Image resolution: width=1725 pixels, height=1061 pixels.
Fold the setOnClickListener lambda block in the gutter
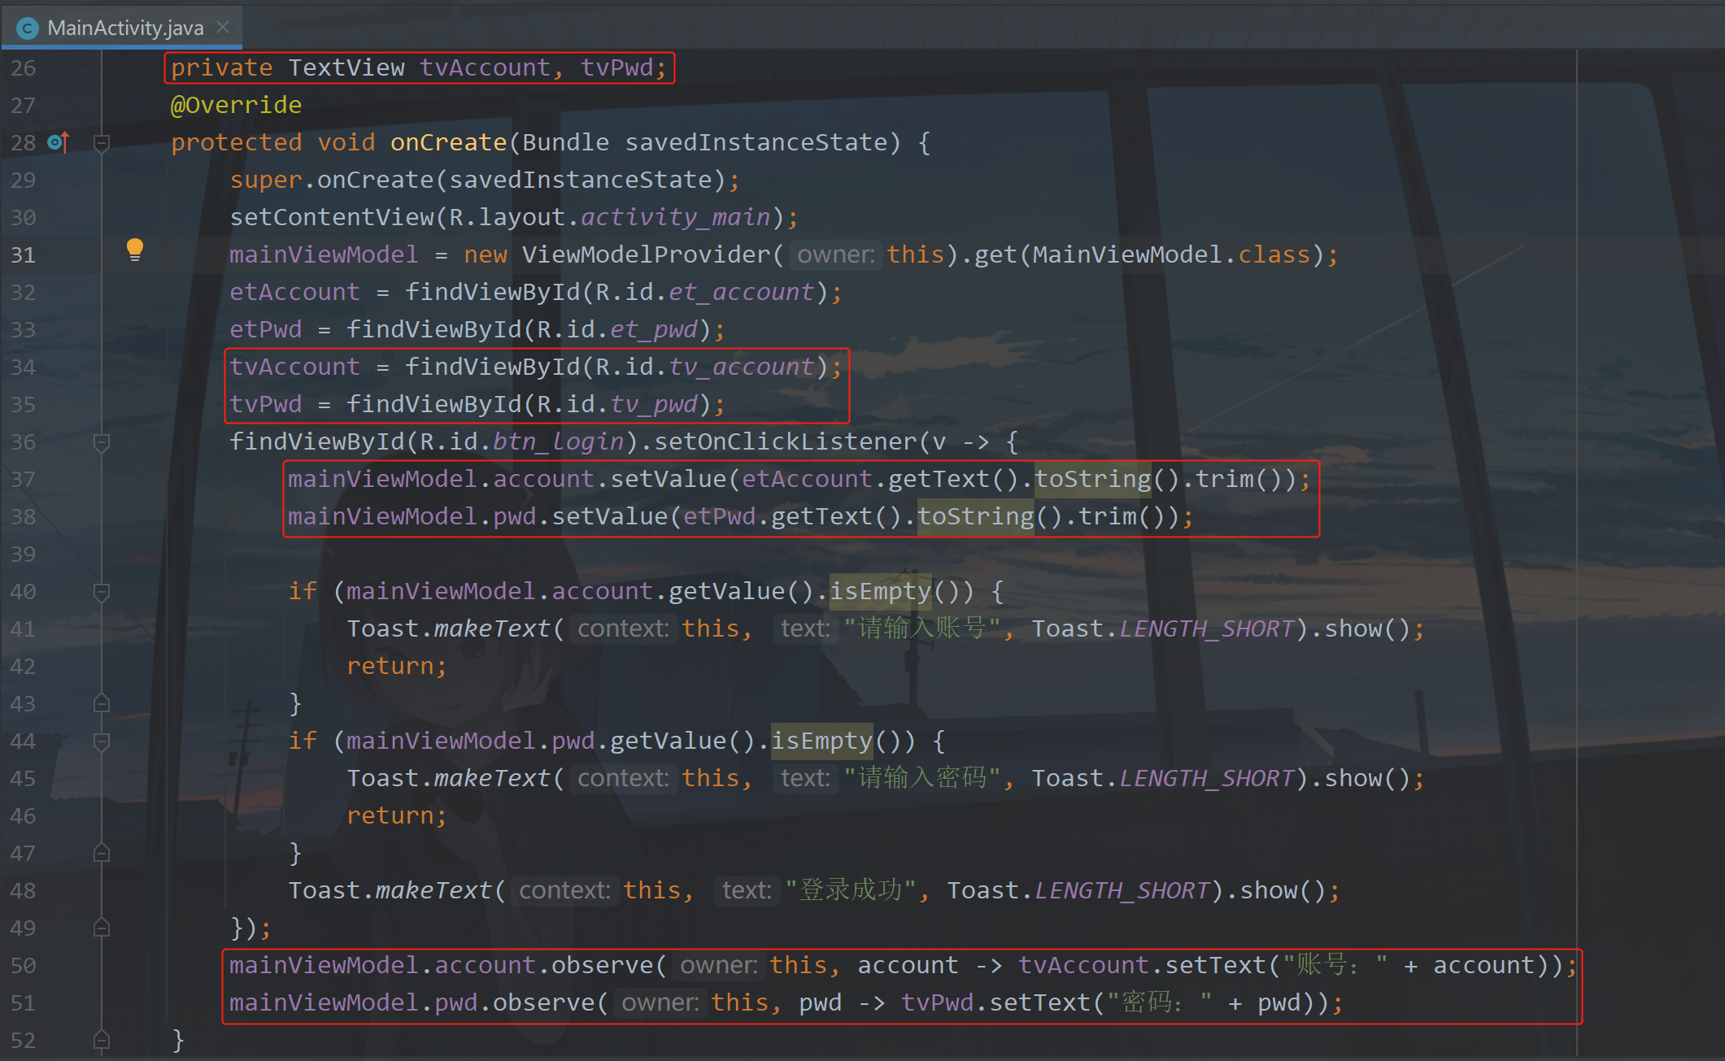(102, 442)
